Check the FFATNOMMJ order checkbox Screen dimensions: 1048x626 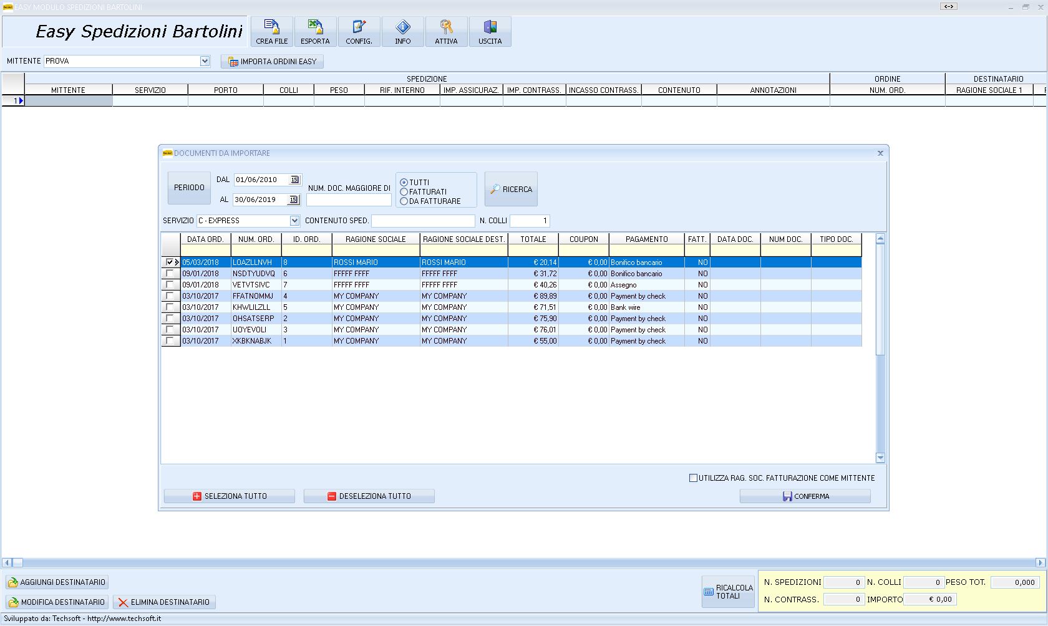(x=170, y=296)
